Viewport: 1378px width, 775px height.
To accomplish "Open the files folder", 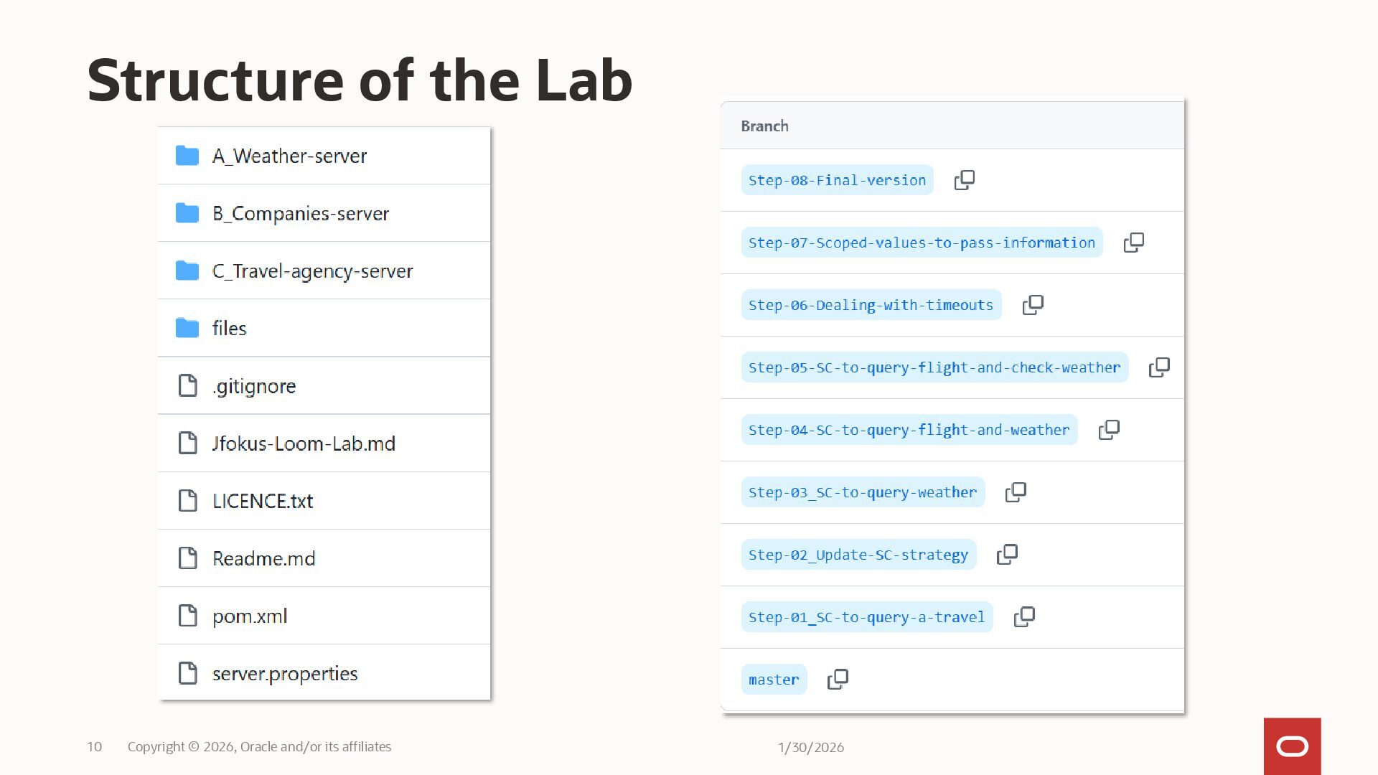I will (x=229, y=328).
